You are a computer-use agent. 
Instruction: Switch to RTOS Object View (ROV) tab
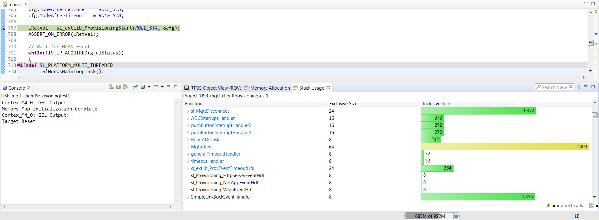(213, 88)
